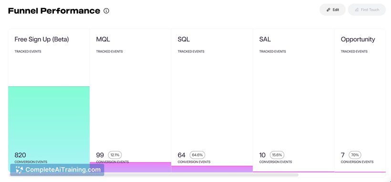The height and width of the screenshot is (182, 391).
Task: Click the 70% conversion rate badge
Action: pyautogui.click(x=355, y=155)
